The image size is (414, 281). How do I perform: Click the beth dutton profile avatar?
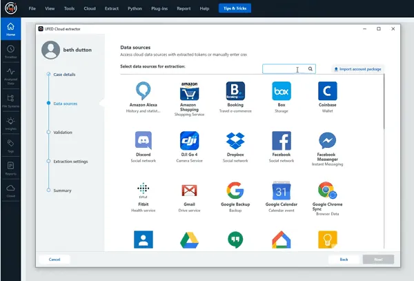[50, 50]
